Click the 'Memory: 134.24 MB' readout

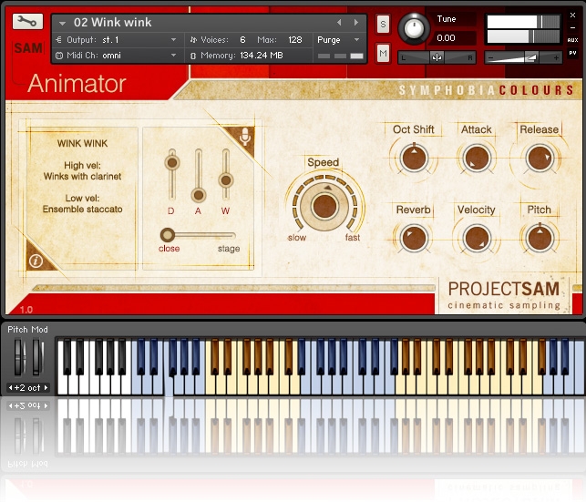[242, 56]
